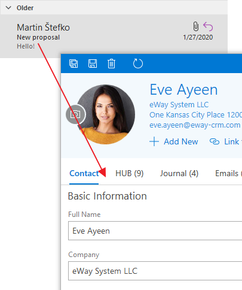Select Martin Štefko email sender name

43,28
